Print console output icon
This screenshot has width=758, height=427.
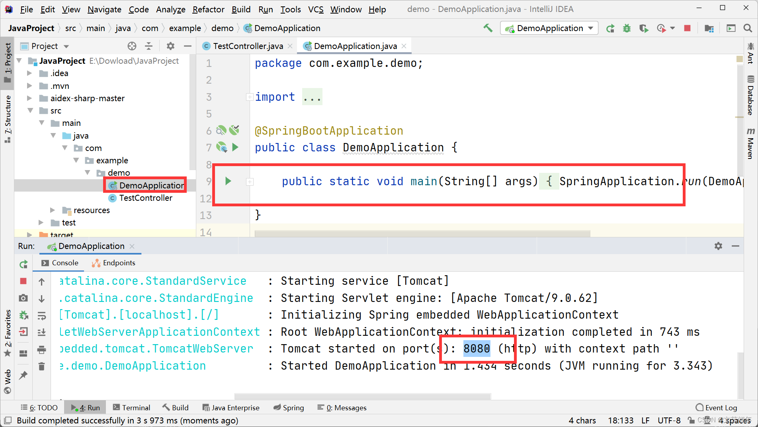[41, 350]
